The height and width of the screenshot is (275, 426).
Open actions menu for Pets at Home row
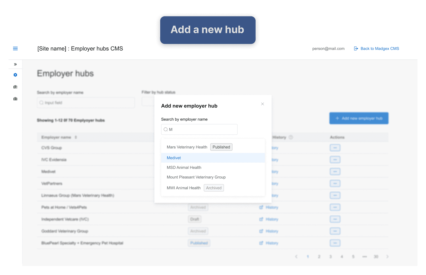(335, 207)
